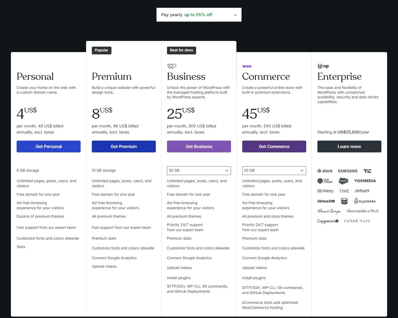Click the TechCrunch TC logo
This screenshot has width=398, height=318.
point(367,171)
